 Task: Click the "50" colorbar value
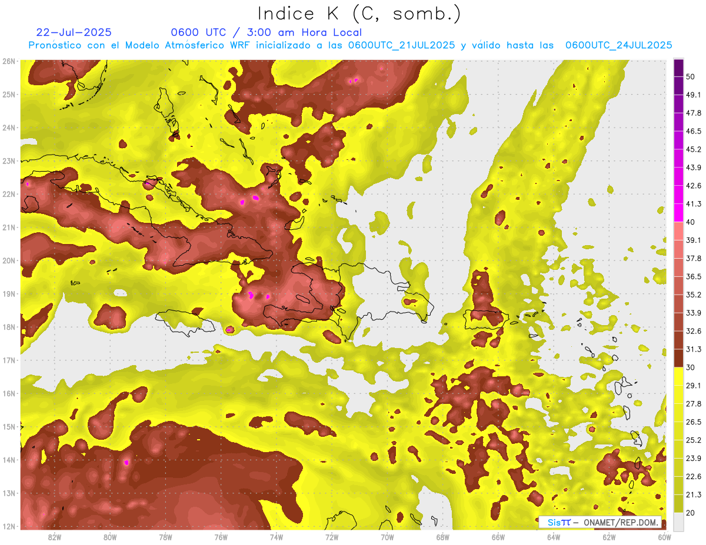692,76
